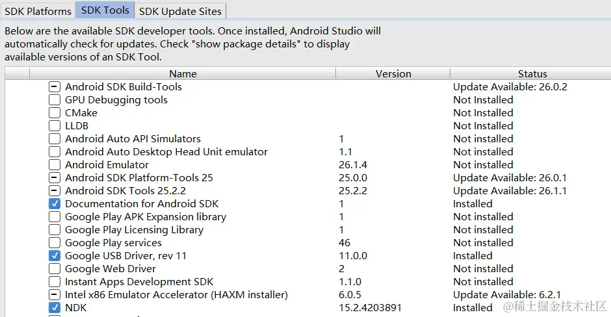Click the 'LLDB' row name
This screenshot has height=317, width=611.
coord(77,126)
